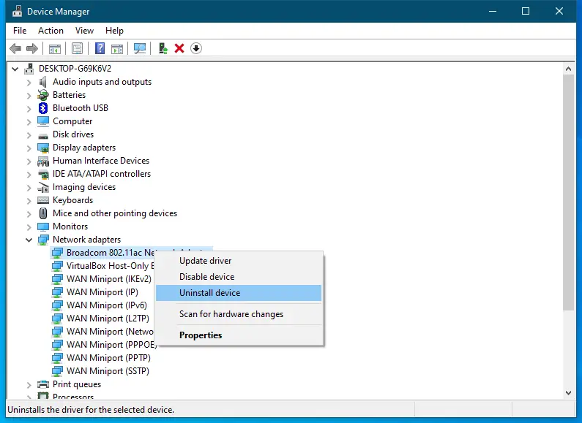Select the Audio inputs and outputs speaker icon
This screenshot has height=423, width=582.
(x=43, y=82)
